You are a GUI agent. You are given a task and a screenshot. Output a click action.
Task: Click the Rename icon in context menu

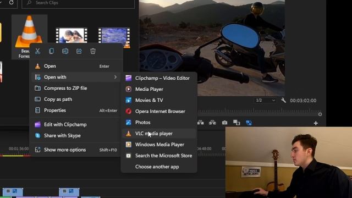[65, 51]
